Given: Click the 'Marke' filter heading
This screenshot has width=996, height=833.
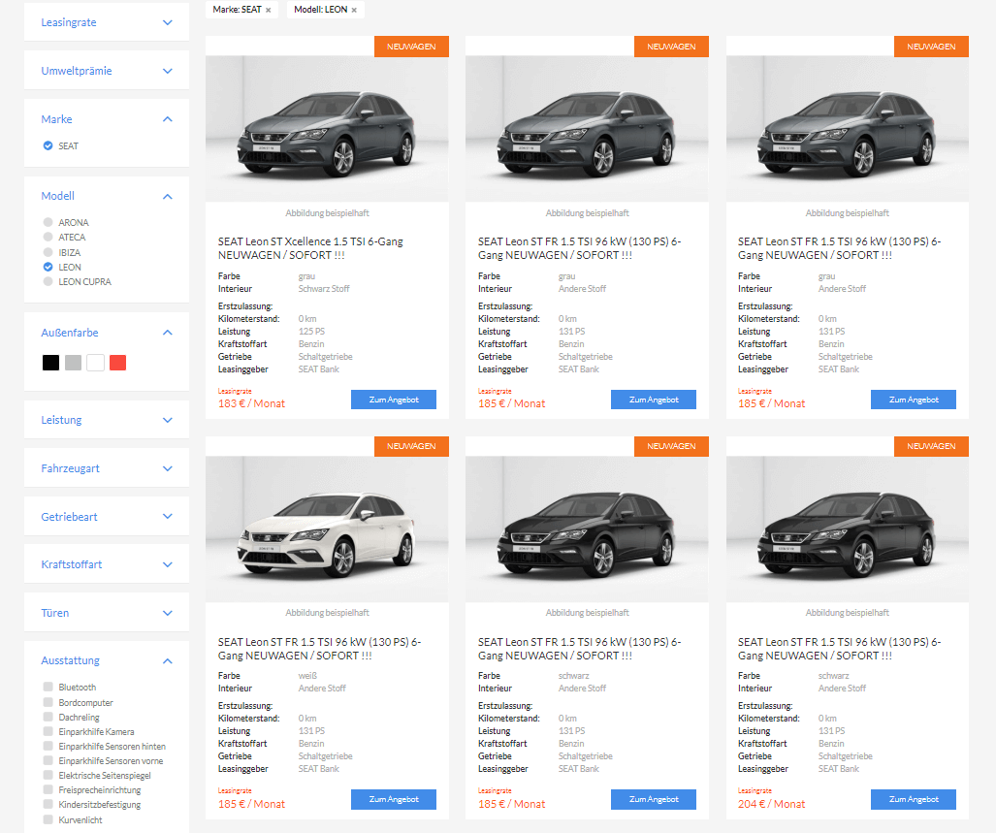Looking at the screenshot, I should [56, 119].
